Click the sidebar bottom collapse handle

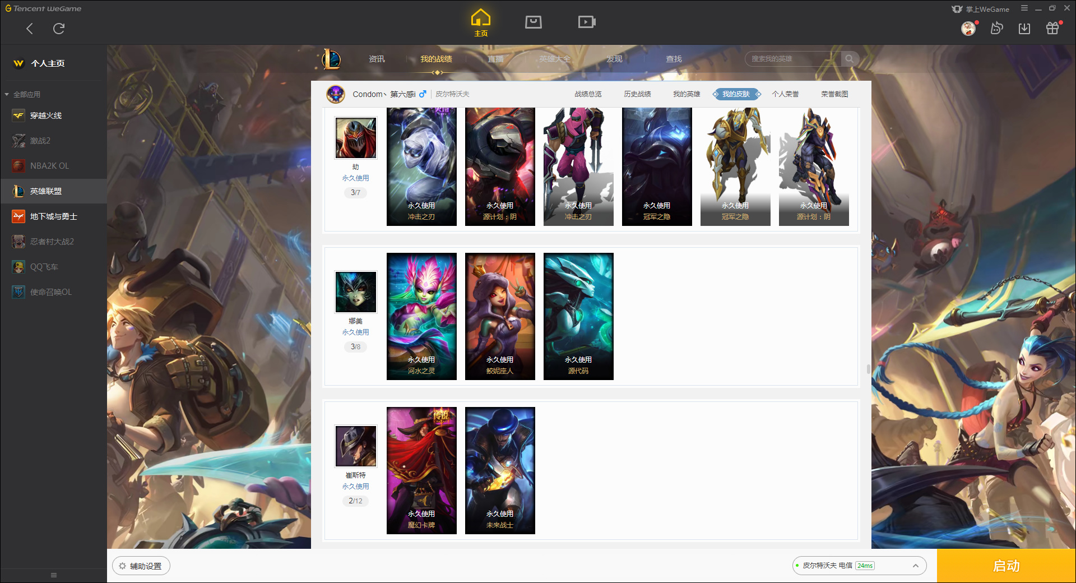54,575
